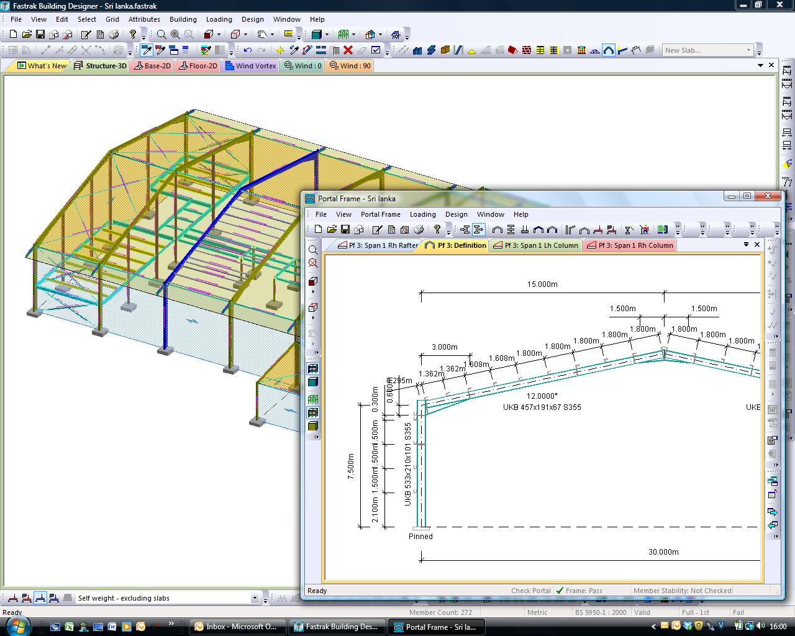Open the render mode dropdown beside the cube icon
The height and width of the screenshot is (636, 795).
pos(219,35)
